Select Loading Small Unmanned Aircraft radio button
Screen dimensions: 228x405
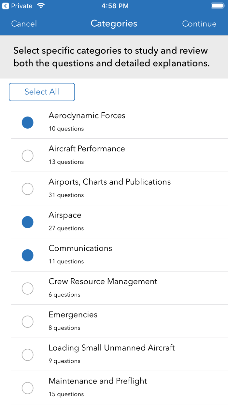click(x=27, y=355)
